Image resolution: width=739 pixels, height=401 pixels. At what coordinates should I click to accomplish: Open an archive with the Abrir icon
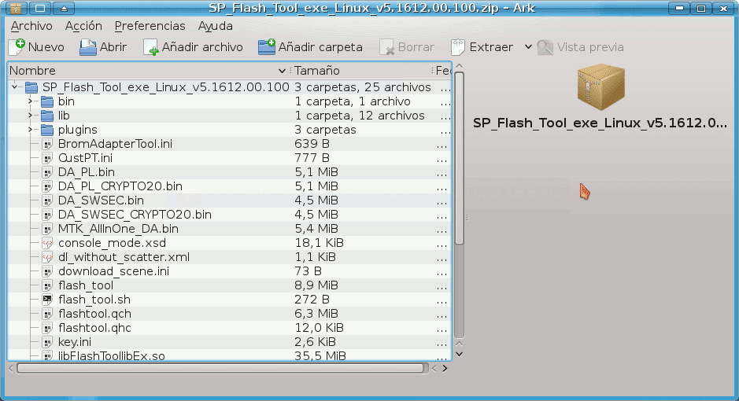point(87,47)
